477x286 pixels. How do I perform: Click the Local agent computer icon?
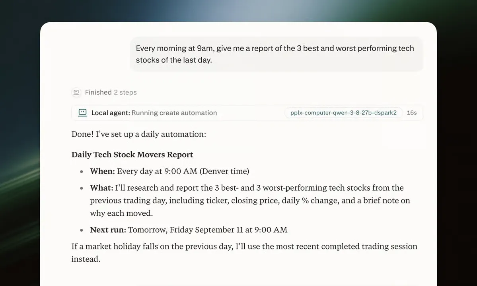pyautogui.click(x=82, y=113)
